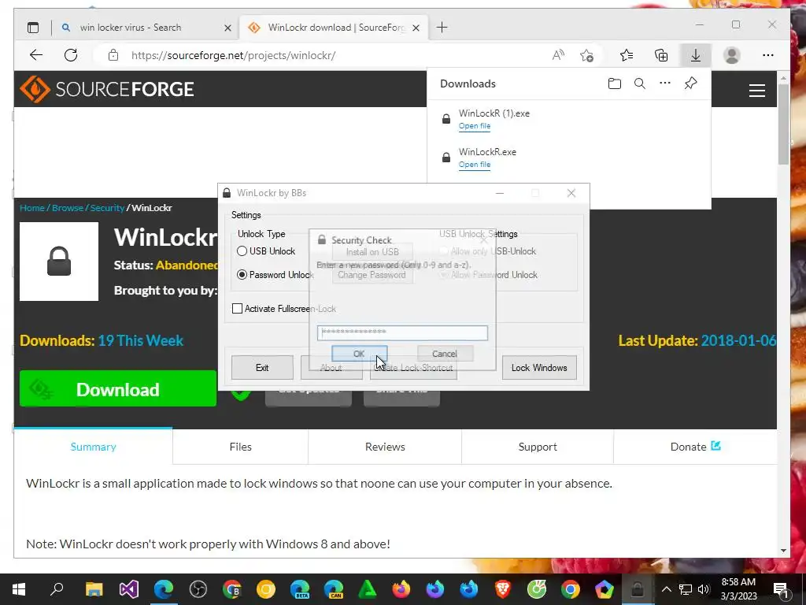806x605 pixels.
Task: Click the green Download button
Action: (x=118, y=389)
